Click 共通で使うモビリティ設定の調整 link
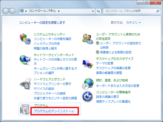The width and height of the screenshot is (163, 122). [x=55, y=98]
